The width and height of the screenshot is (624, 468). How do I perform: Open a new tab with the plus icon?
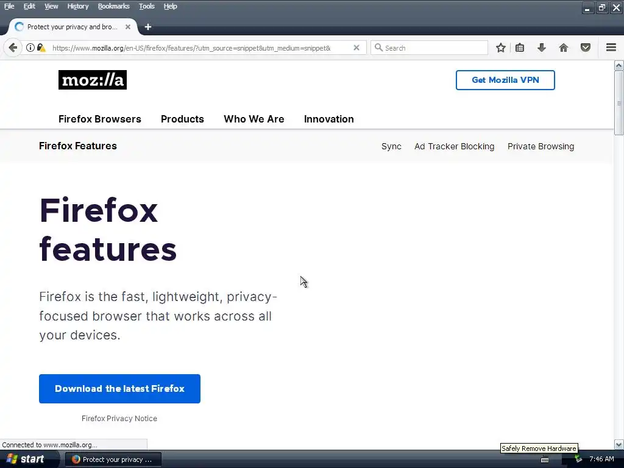[x=148, y=27]
